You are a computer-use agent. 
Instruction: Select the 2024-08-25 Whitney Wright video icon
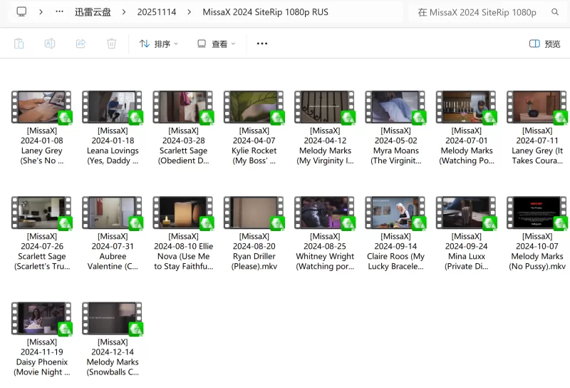point(325,213)
